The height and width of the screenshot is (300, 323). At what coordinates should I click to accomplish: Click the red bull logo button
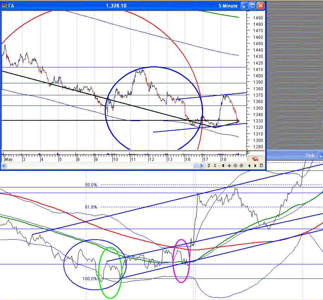coord(255,159)
